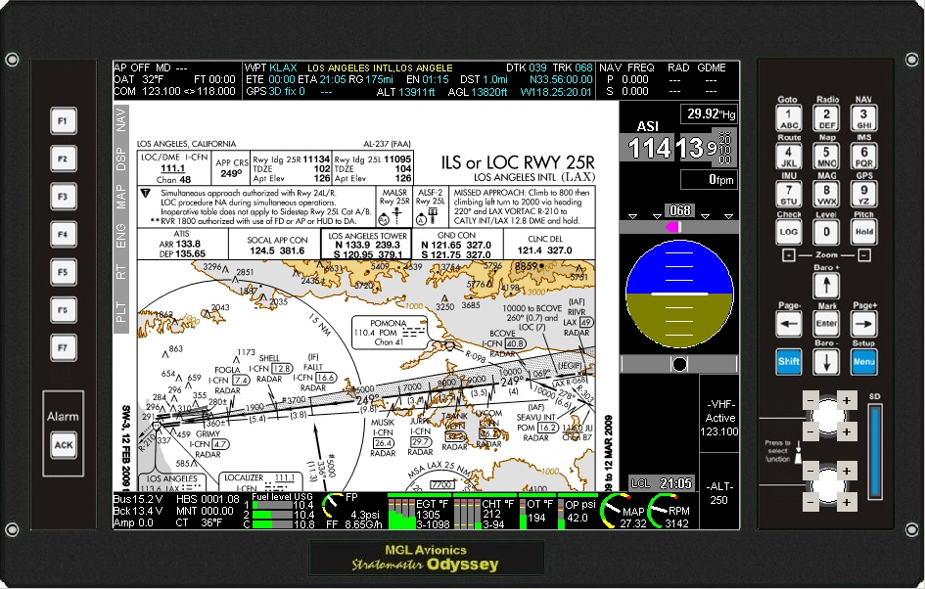The image size is (925, 589).
Task: Click the slip ball indicator bar
Action: coord(679,364)
